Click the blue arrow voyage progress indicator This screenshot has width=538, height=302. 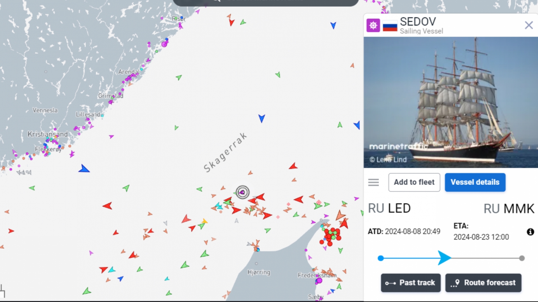[445, 258]
